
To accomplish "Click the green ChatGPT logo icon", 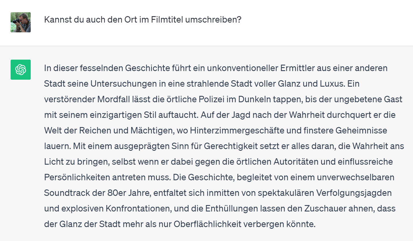I will coord(21,70).
